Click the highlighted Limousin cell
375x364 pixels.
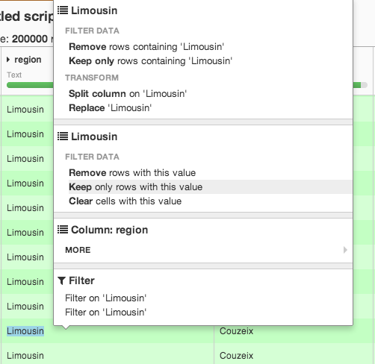point(25,331)
